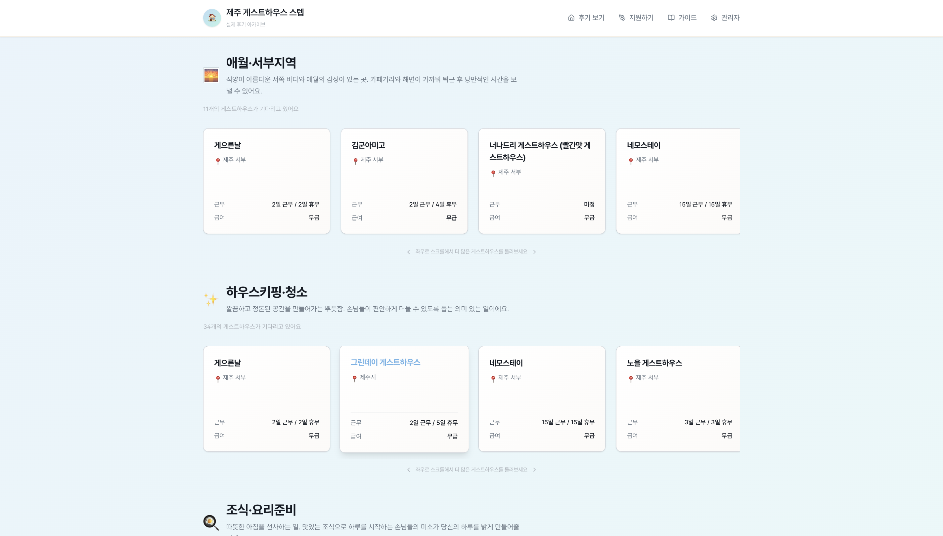Open the 제주 게스트하우스 스텝 site title
The width and height of the screenshot is (943, 536).
pyautogui.click(x=265, y=13)
